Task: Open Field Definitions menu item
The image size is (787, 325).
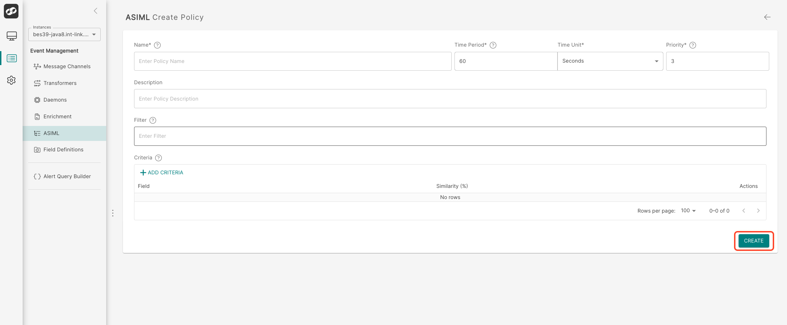Action: [64, 150]
